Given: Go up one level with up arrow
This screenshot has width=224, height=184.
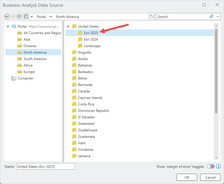Looking at the screenshot, I should [19, 16].
